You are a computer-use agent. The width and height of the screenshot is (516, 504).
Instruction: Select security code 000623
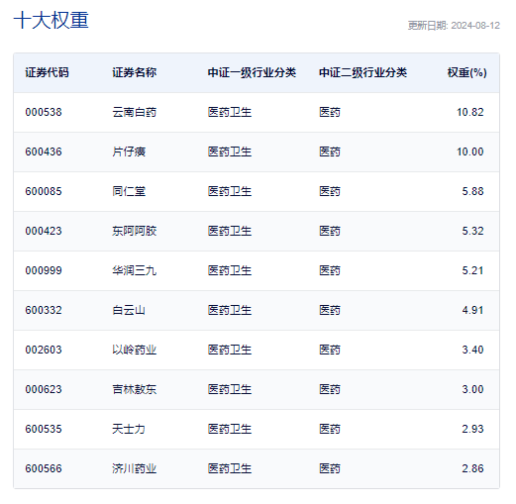click(x=44, y=389)
